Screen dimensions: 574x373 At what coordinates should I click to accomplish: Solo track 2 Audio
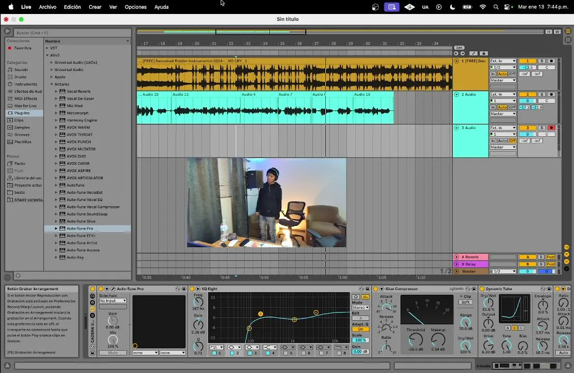(542, 94)
